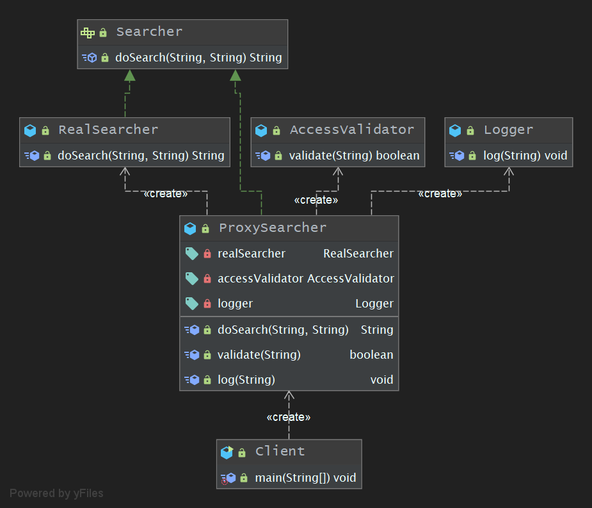The height and width of the screenshot is (508, 592).
Task: Click the Client class icon
Action: pyautogui.click(x=227, y=452)
